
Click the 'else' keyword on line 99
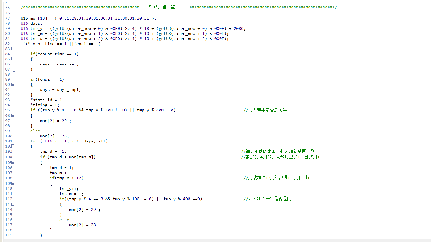click(35, 131)
